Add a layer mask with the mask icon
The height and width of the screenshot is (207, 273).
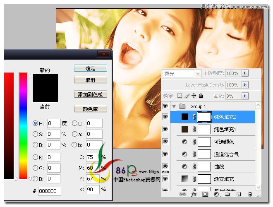point(205,194)
